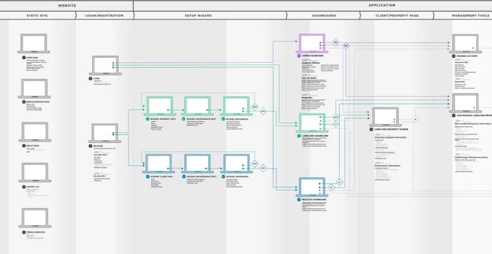This screenshot has height=254, width=492.
Task: Select blue Wizard: Client Info laptop icon
Action: [159, 164]
